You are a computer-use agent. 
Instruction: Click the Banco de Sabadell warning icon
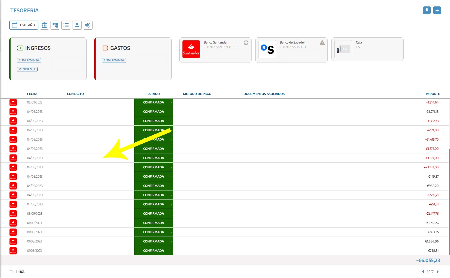[322, 43]
